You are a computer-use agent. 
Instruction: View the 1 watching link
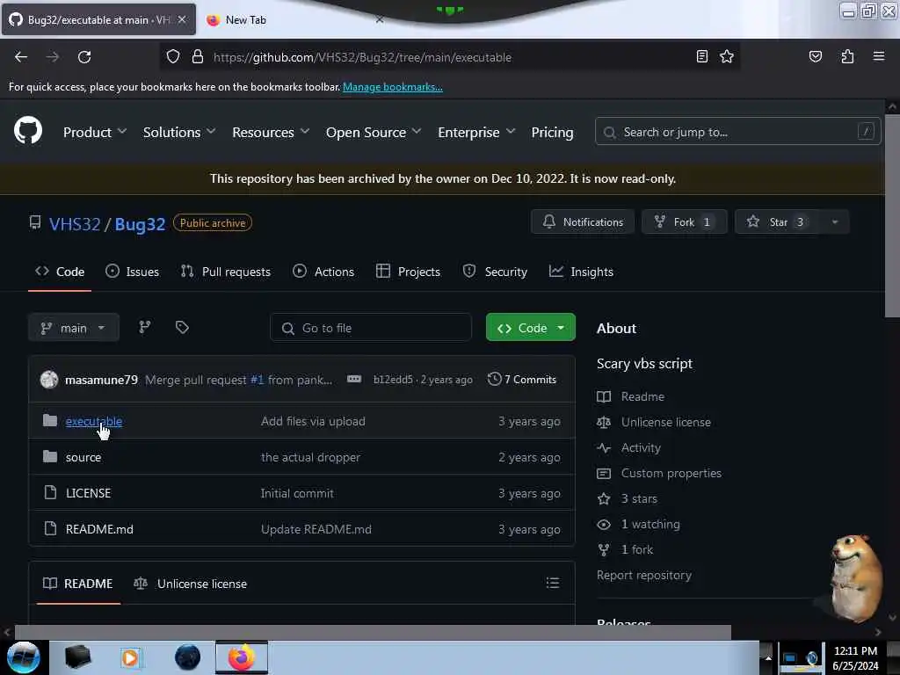tap(650, 524)
